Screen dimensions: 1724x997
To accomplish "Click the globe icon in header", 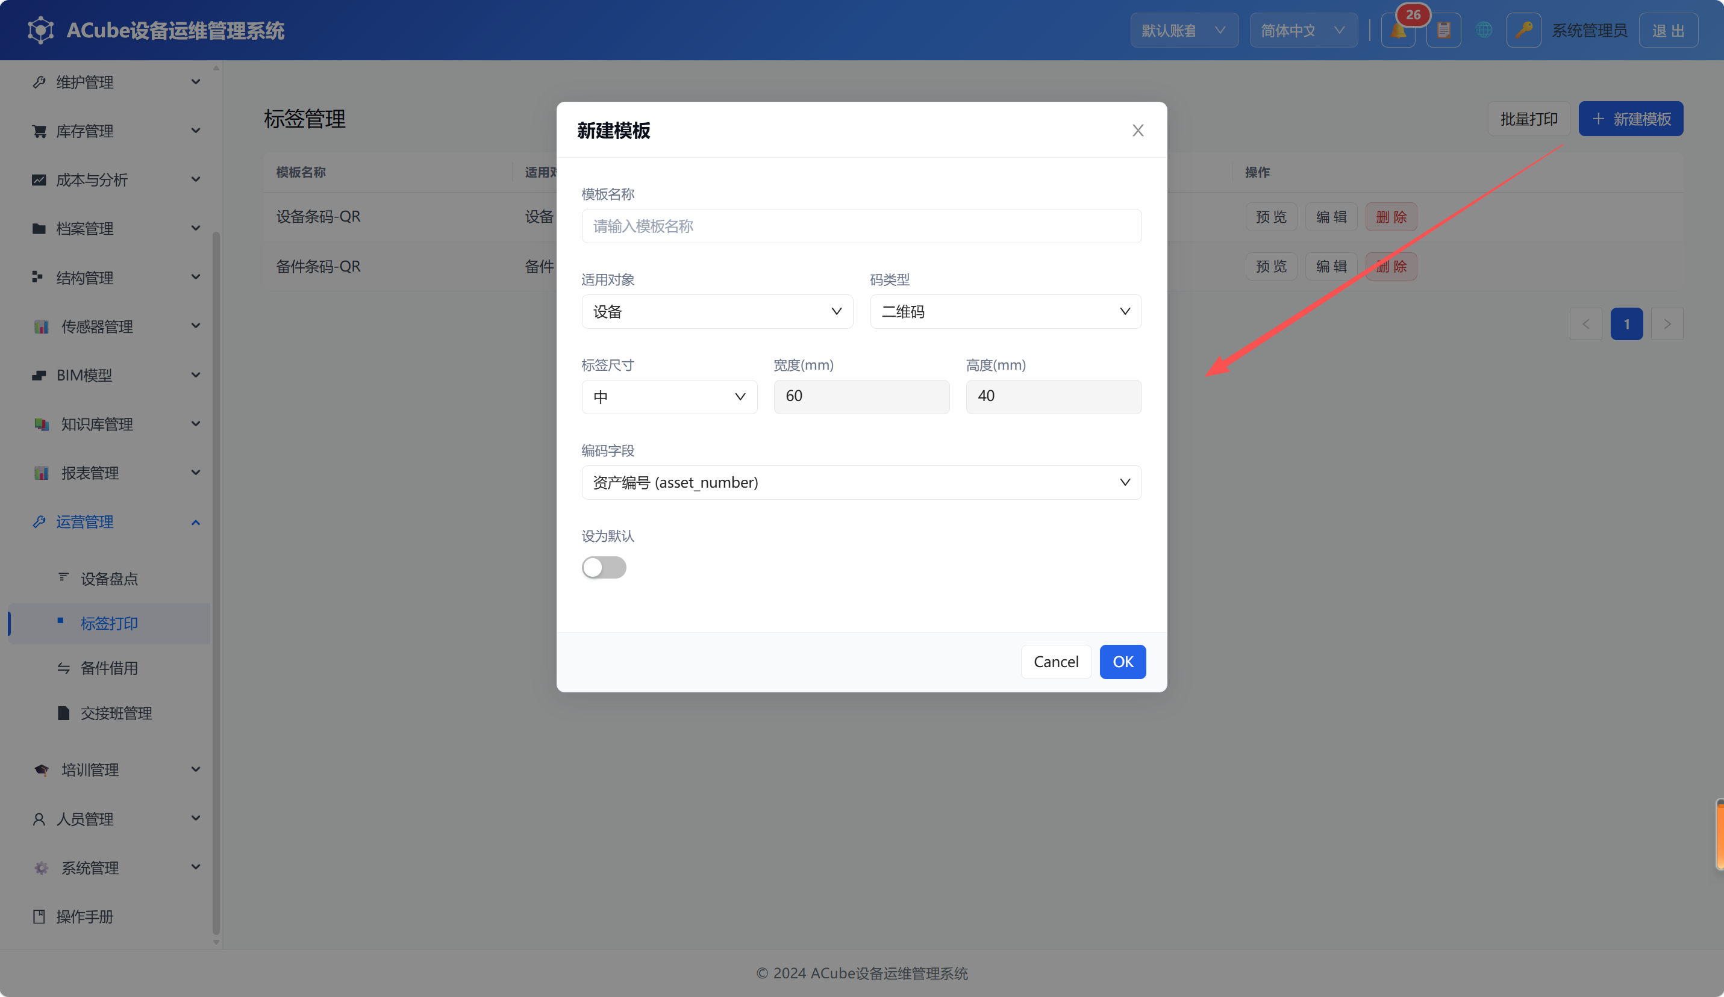I will (1483, 31).
